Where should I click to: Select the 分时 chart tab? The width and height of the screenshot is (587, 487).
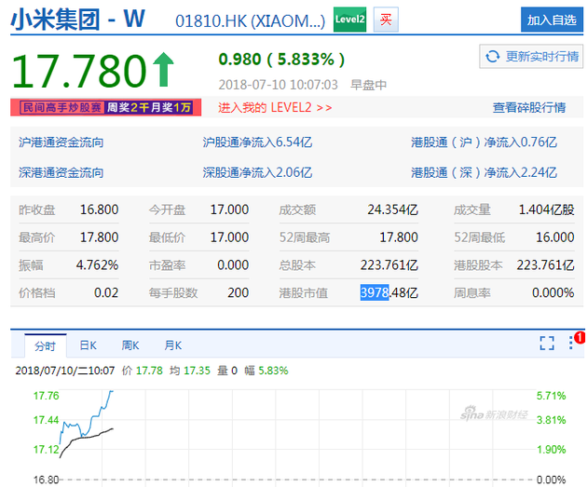[x=46, y=346]
